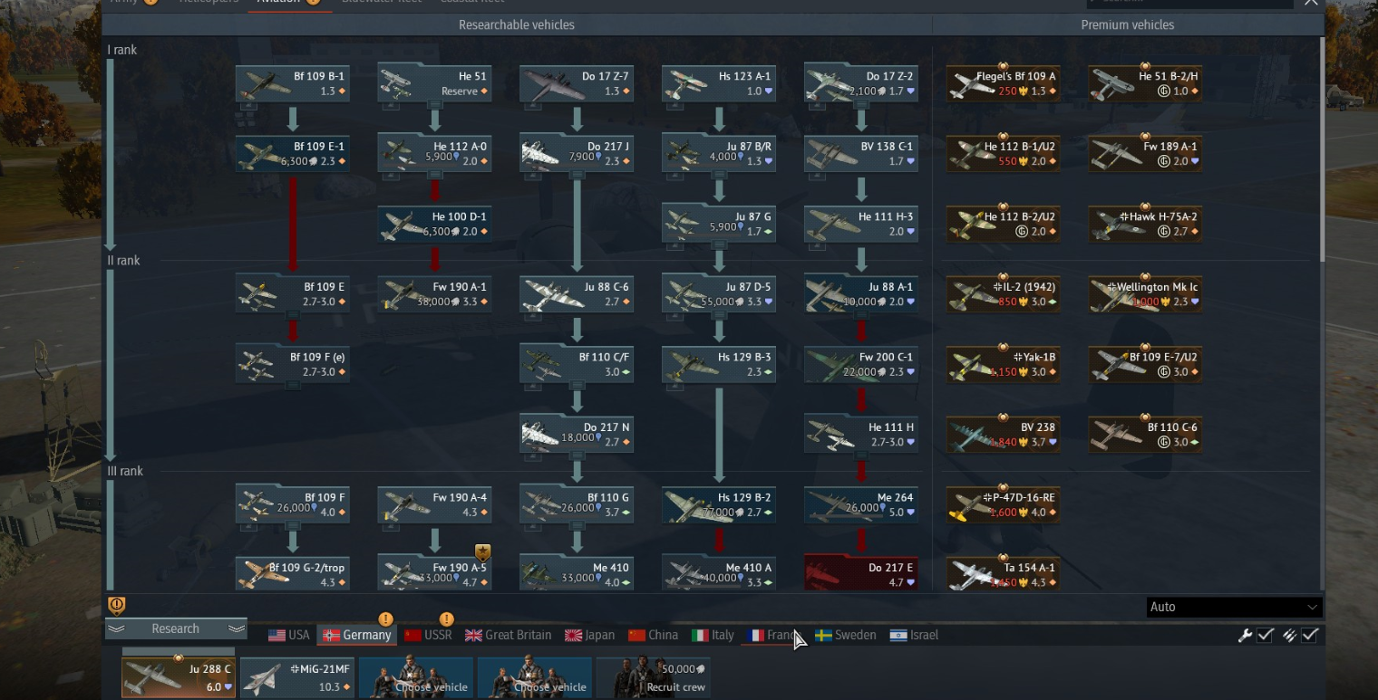Switch to the USSR nation tab
The width and height of the screenshot is (1378, 700).
tap(428, 635)
